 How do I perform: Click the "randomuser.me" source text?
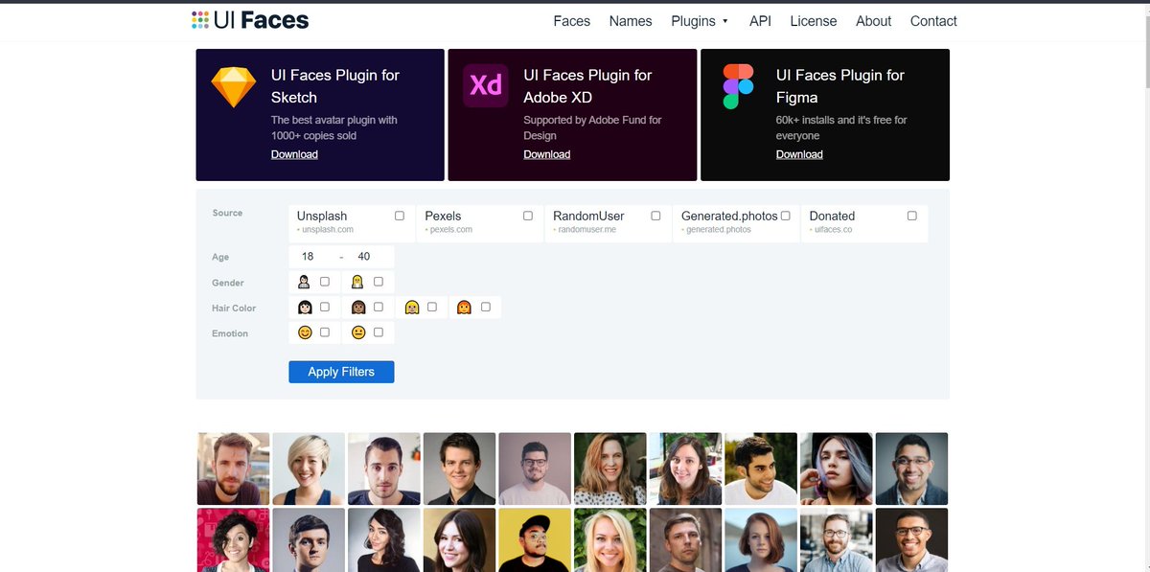[x=586, y=230]
